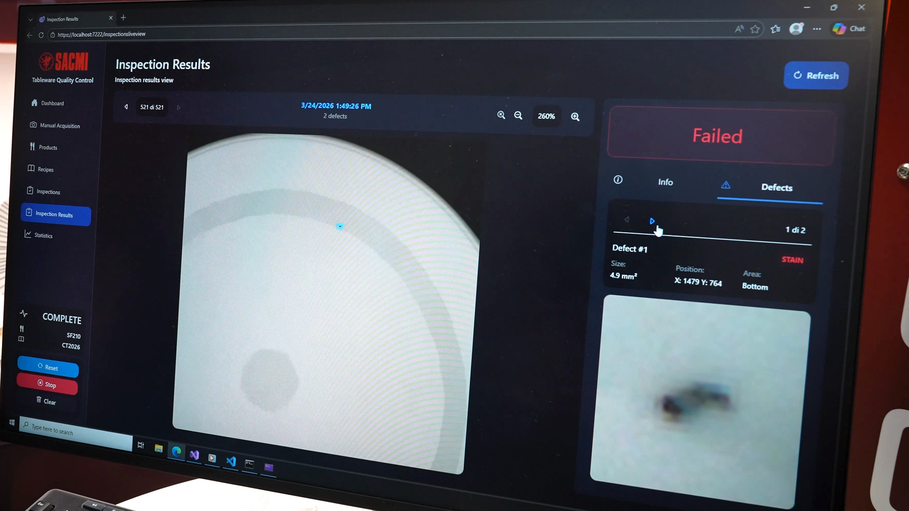Toggle the favorites star for this page
The image size is (909, 511).
point(755,29)
